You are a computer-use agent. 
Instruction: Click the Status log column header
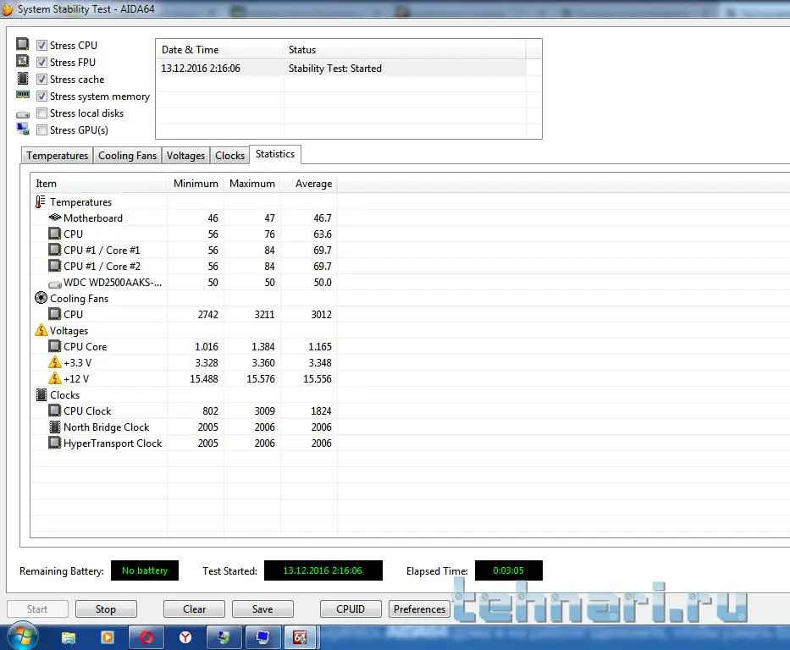coord(405,50)
